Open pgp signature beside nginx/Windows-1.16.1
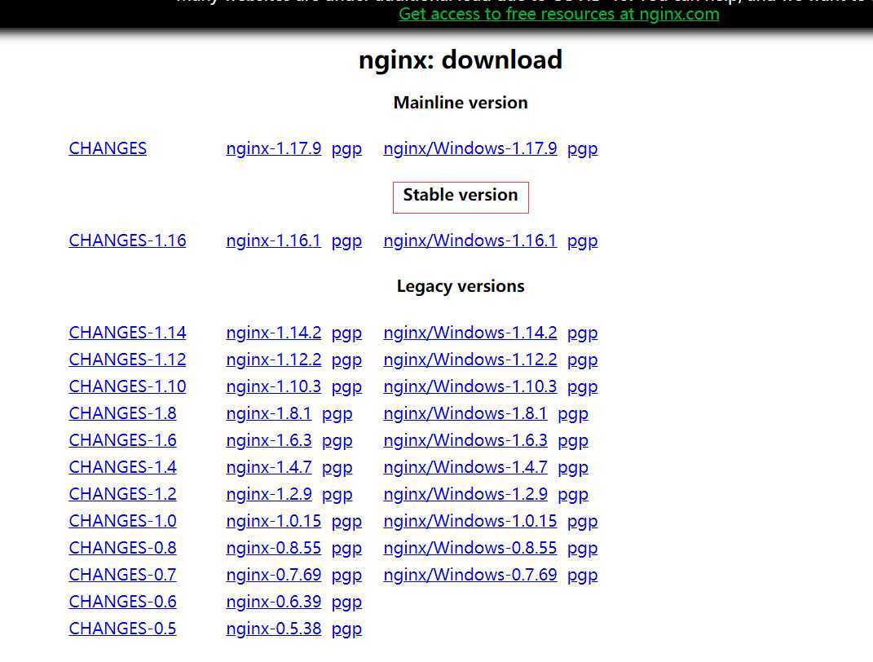873x662 pixels. coord(582,241)
